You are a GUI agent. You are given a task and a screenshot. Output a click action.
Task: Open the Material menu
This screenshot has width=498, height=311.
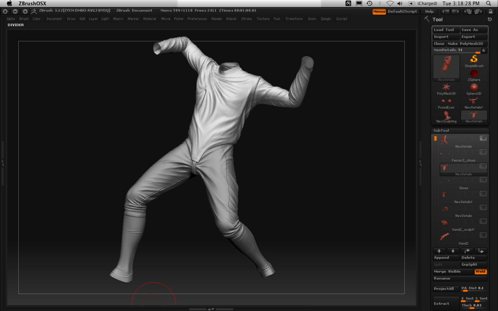(x=149, y=19)
